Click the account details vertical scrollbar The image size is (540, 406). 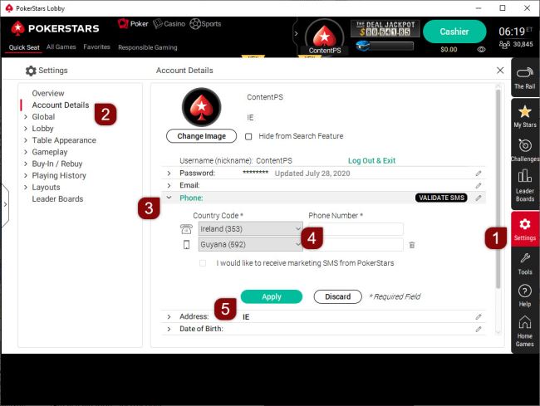click(498, 189)
